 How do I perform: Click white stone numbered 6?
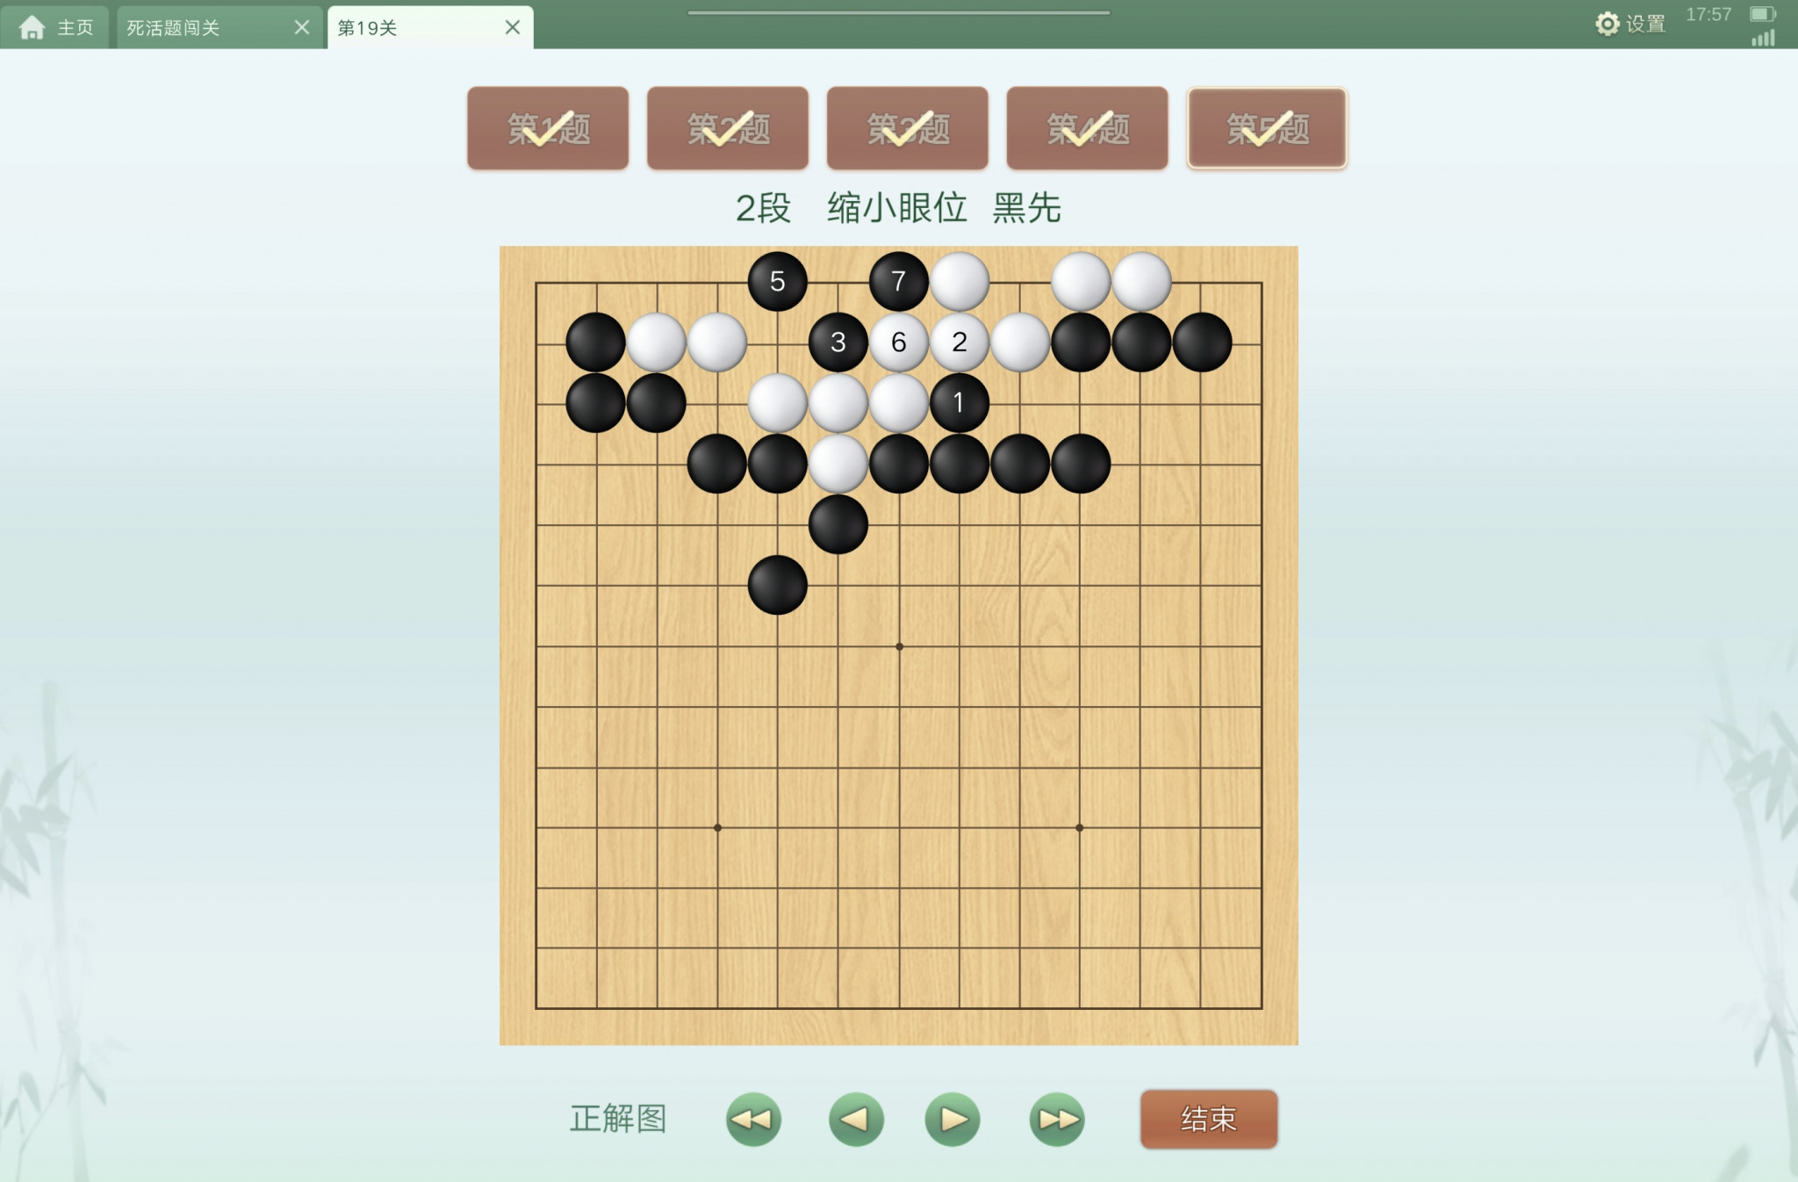click(x=898, y=342)
